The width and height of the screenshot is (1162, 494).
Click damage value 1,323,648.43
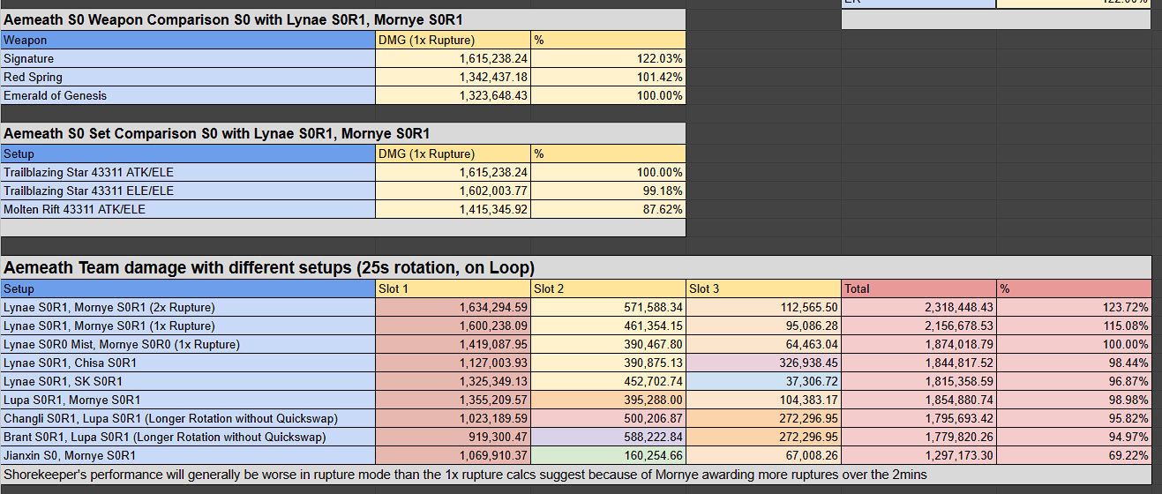coord(454,95)
